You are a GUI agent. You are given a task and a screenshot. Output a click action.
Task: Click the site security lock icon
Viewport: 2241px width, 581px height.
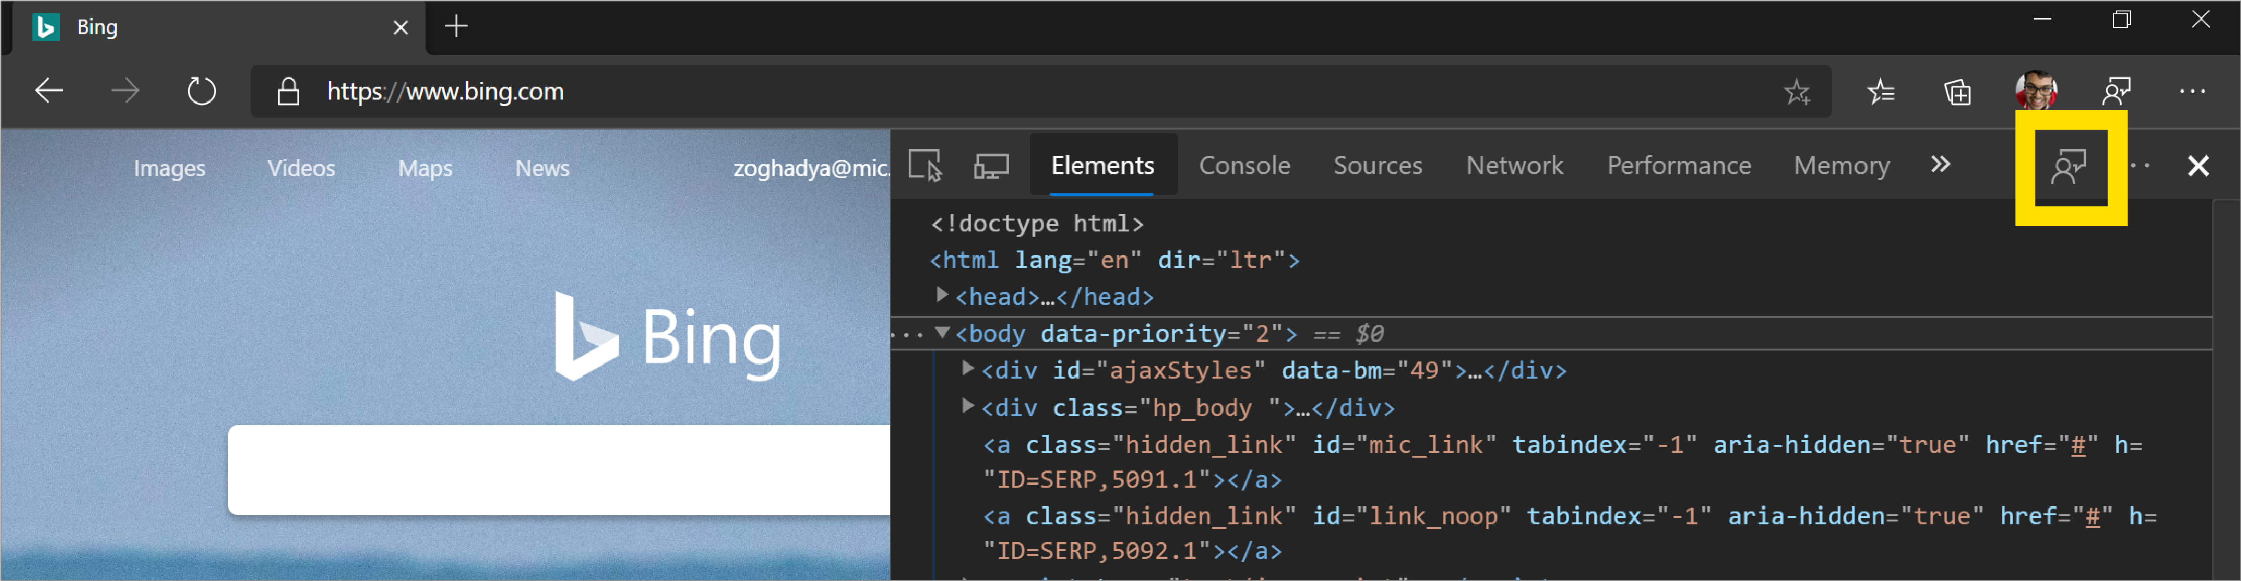click(x=287, y=90)
